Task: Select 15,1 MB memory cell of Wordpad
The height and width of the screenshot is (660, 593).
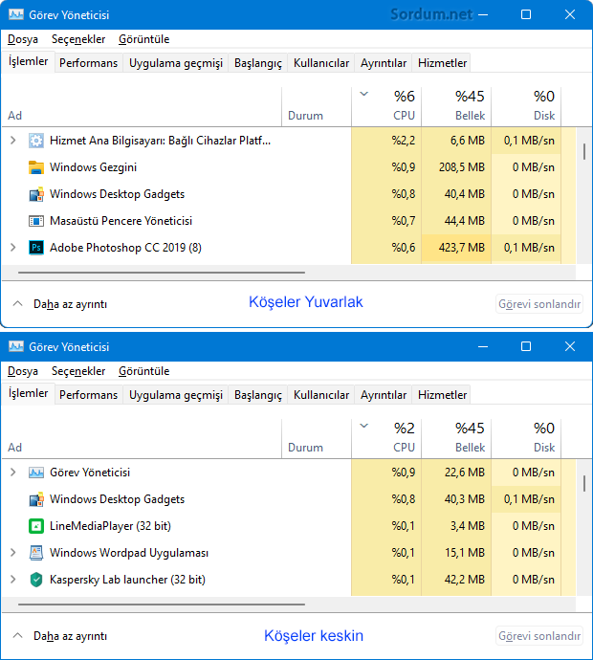Action: coord(456,553)
